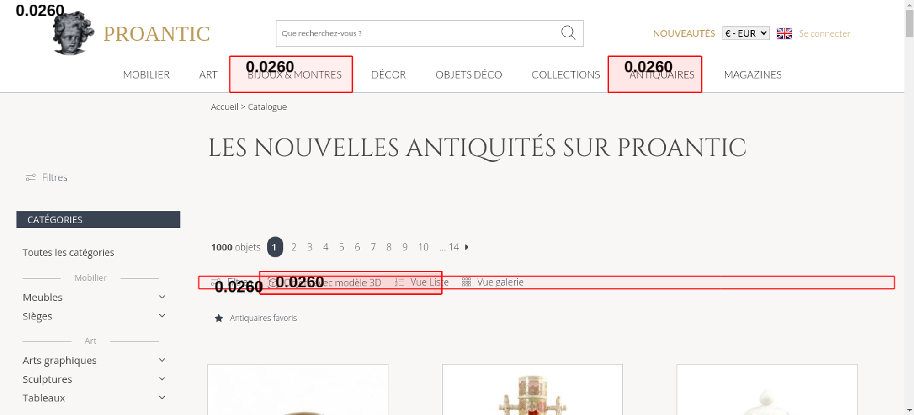The height and width of the screenshot is (415, 914).
Task: Expand the Arts graphiques category
Action: click(162, 361)
